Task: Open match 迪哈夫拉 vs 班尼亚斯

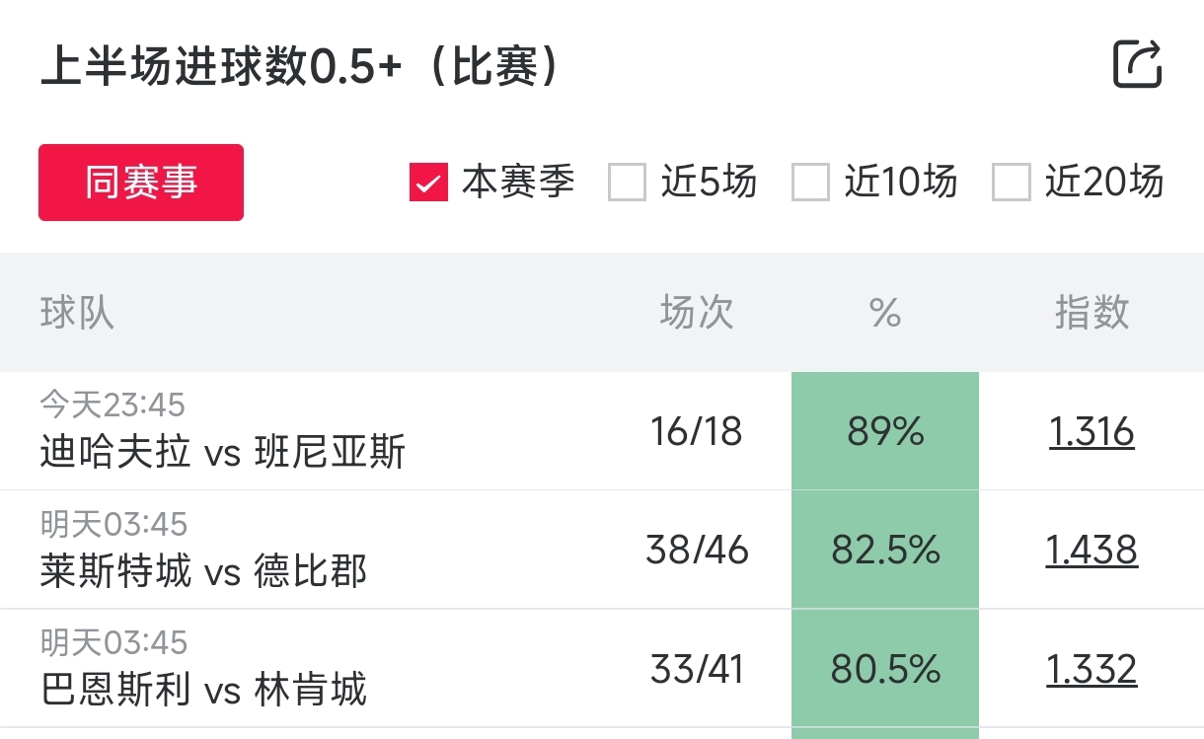Action: pyautogui.click(x=223, y=452)
